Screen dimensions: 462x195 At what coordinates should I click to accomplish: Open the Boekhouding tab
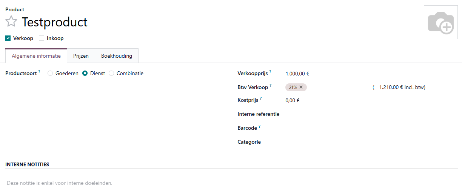point(117,56)
